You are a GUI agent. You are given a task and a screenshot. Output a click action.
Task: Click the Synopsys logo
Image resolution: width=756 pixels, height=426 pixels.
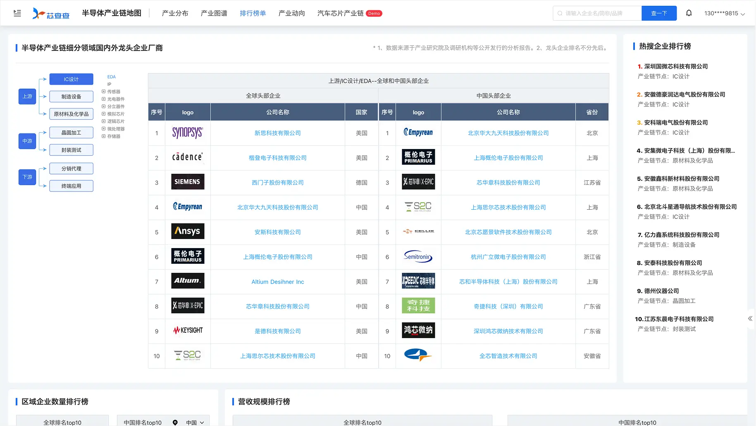coord(188,133)
